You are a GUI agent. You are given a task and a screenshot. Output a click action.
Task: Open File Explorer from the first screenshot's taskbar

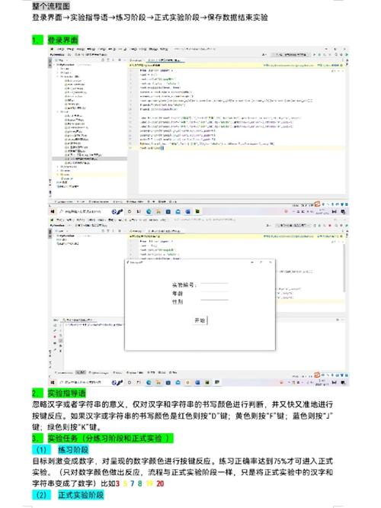click(x=158, y=211)
